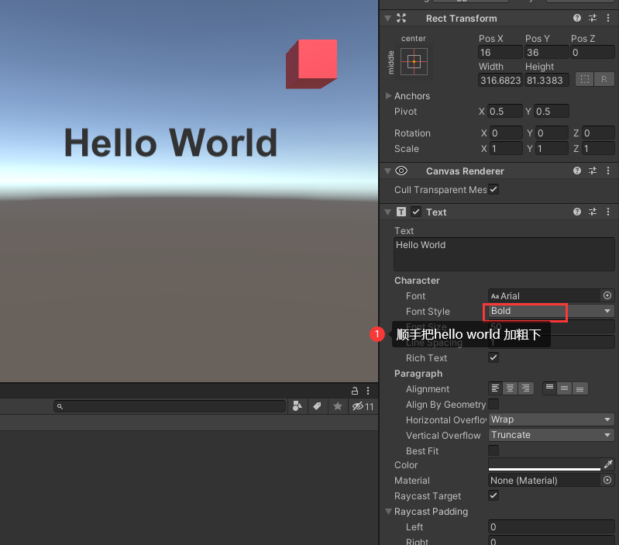Click the Rotation Z value field
Screen dimensions: 619x545
tap(598, 133)
